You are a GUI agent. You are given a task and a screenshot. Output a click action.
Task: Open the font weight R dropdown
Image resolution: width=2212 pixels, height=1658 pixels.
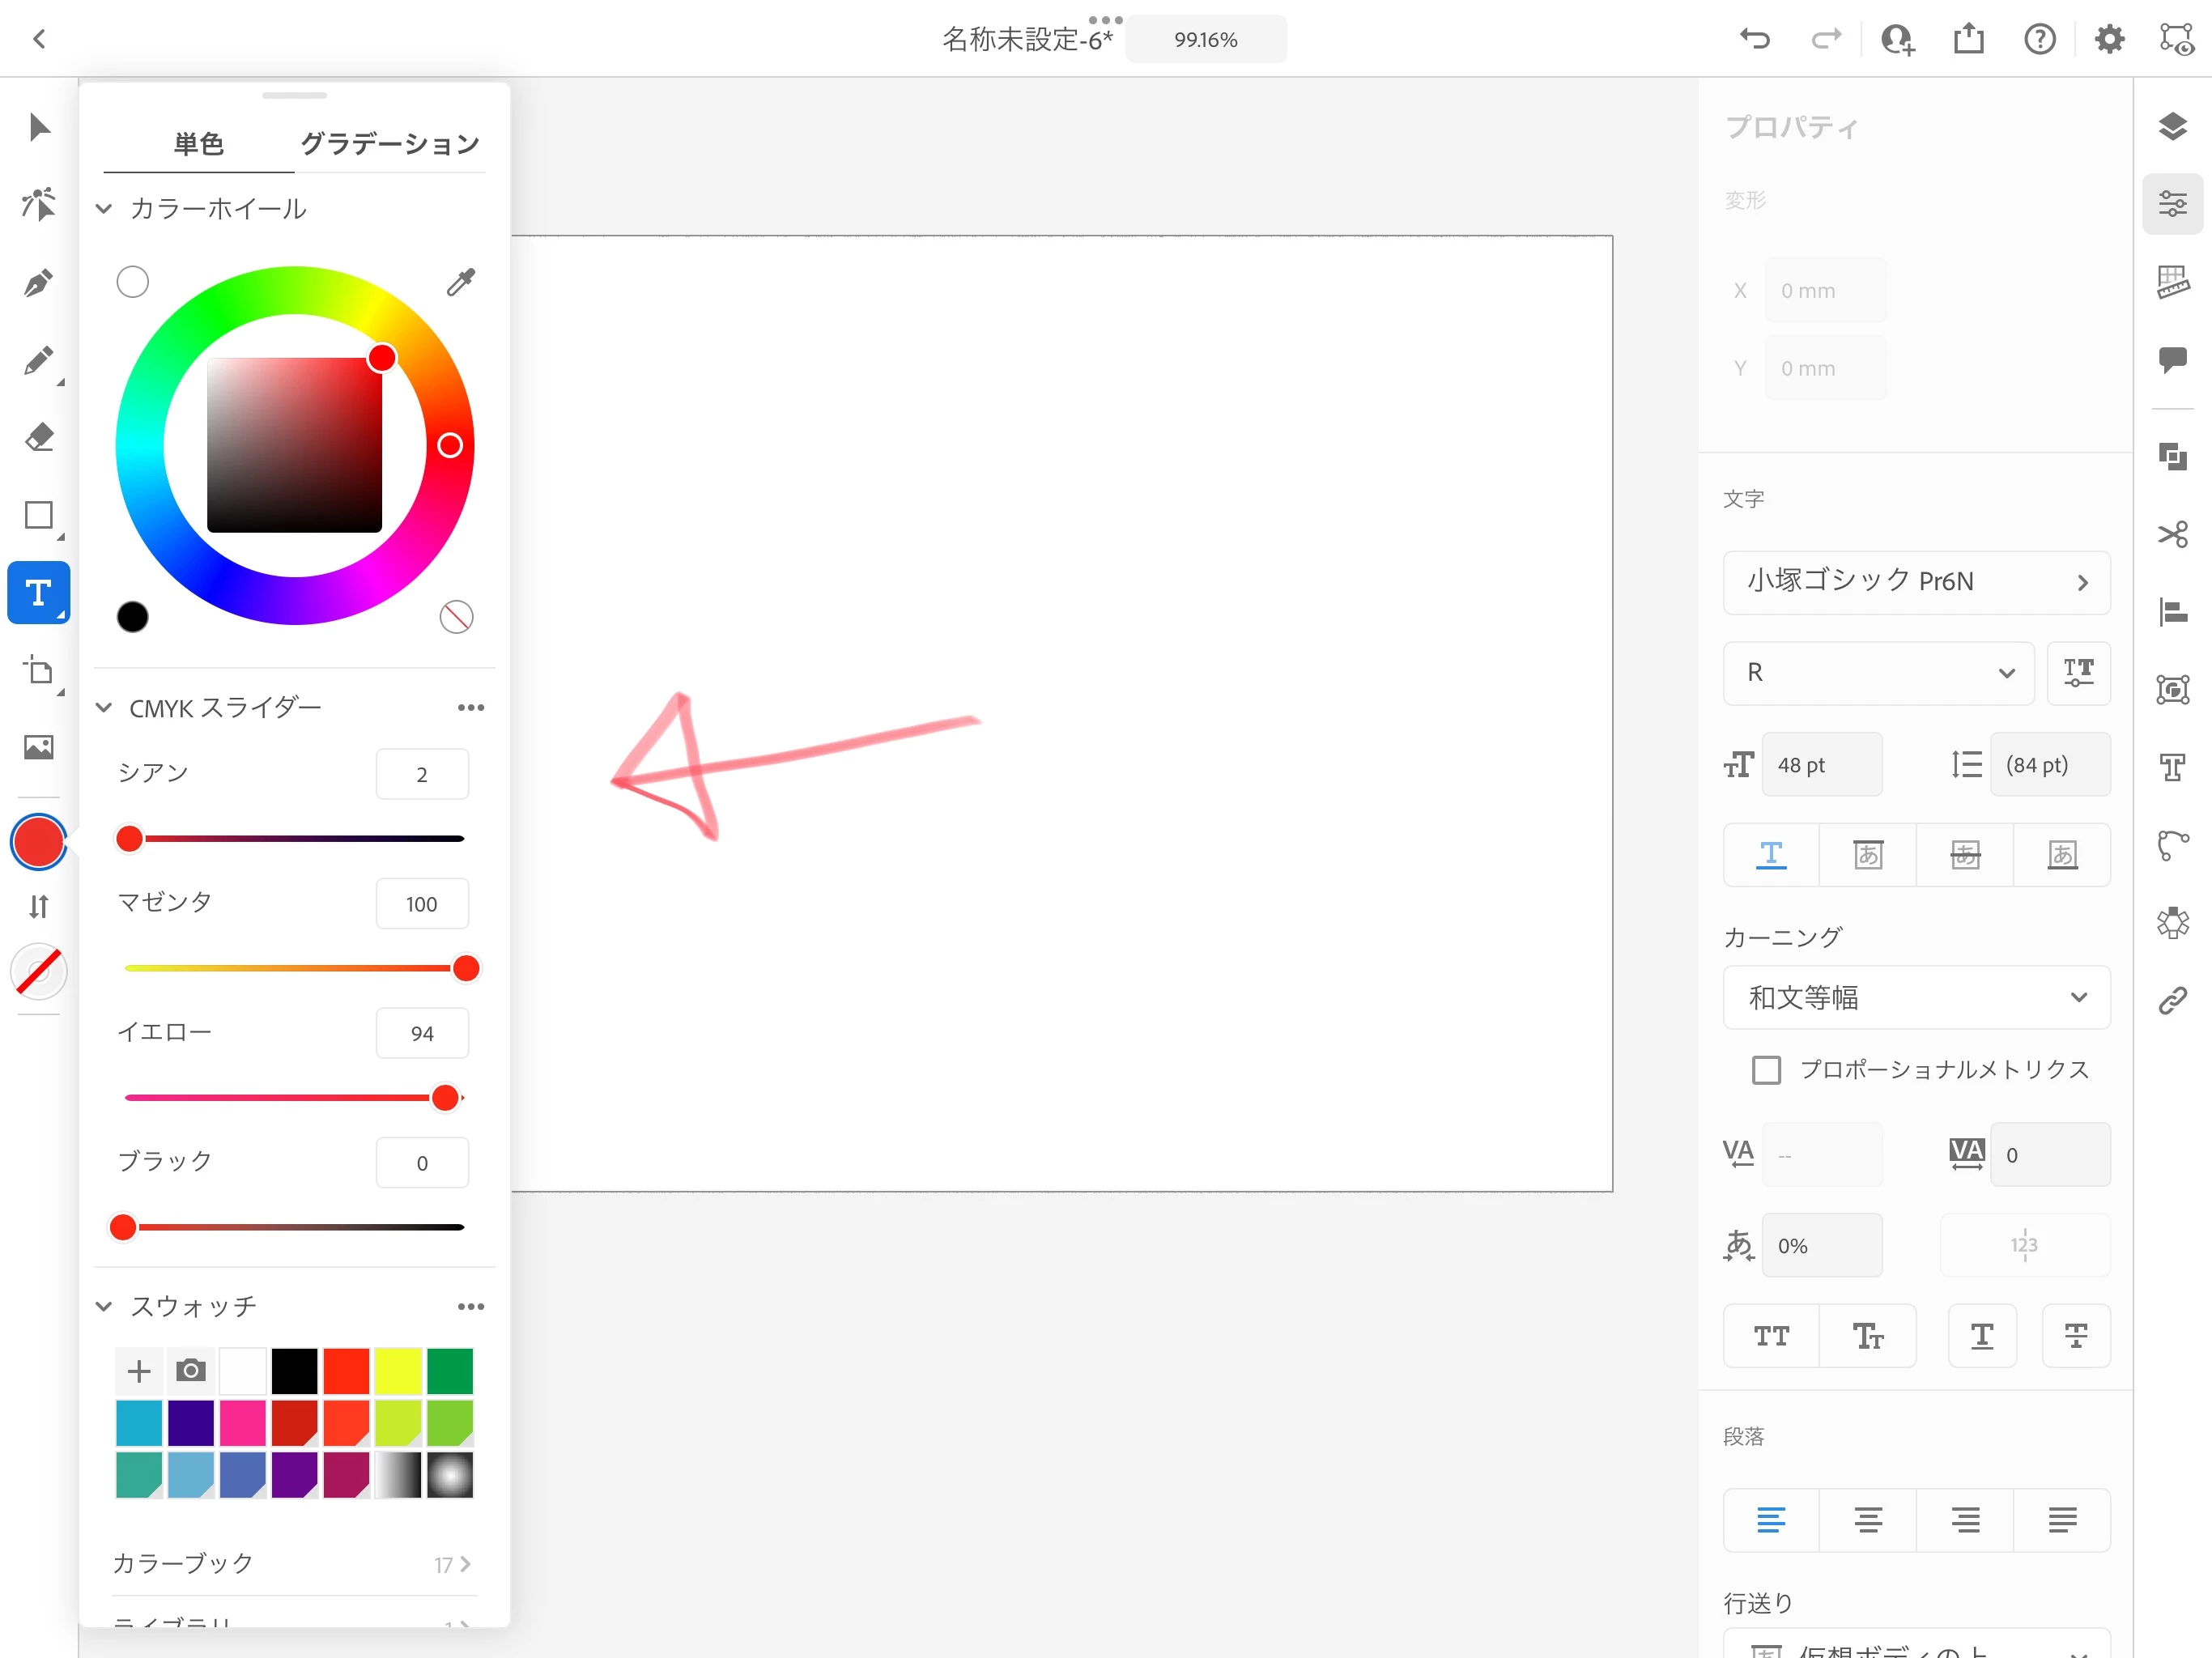[x=1878, y=673]
